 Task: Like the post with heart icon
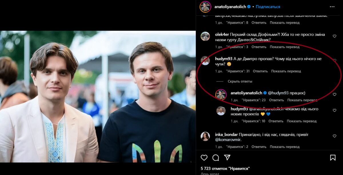coord(204,158)
